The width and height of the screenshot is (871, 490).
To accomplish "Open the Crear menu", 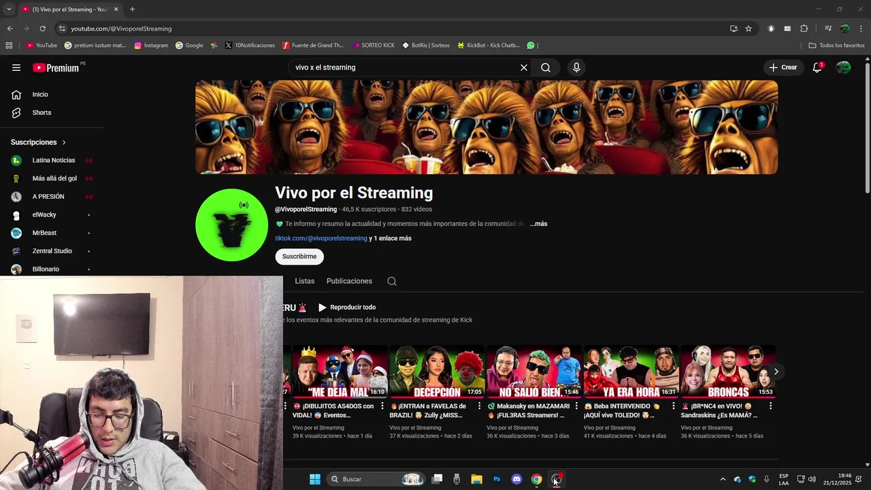I will 783,67.
